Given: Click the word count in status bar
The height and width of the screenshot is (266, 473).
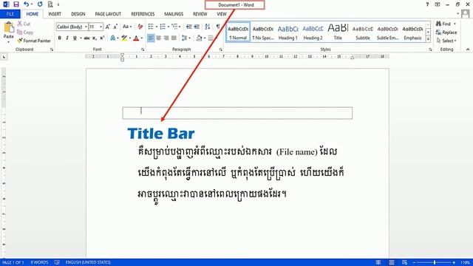Looking at the screenshot, I should click(x=39, y=262).
